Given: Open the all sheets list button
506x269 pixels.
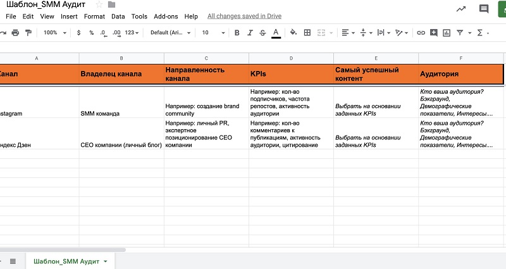Looking at the screenshot, I should click(12, 261).
